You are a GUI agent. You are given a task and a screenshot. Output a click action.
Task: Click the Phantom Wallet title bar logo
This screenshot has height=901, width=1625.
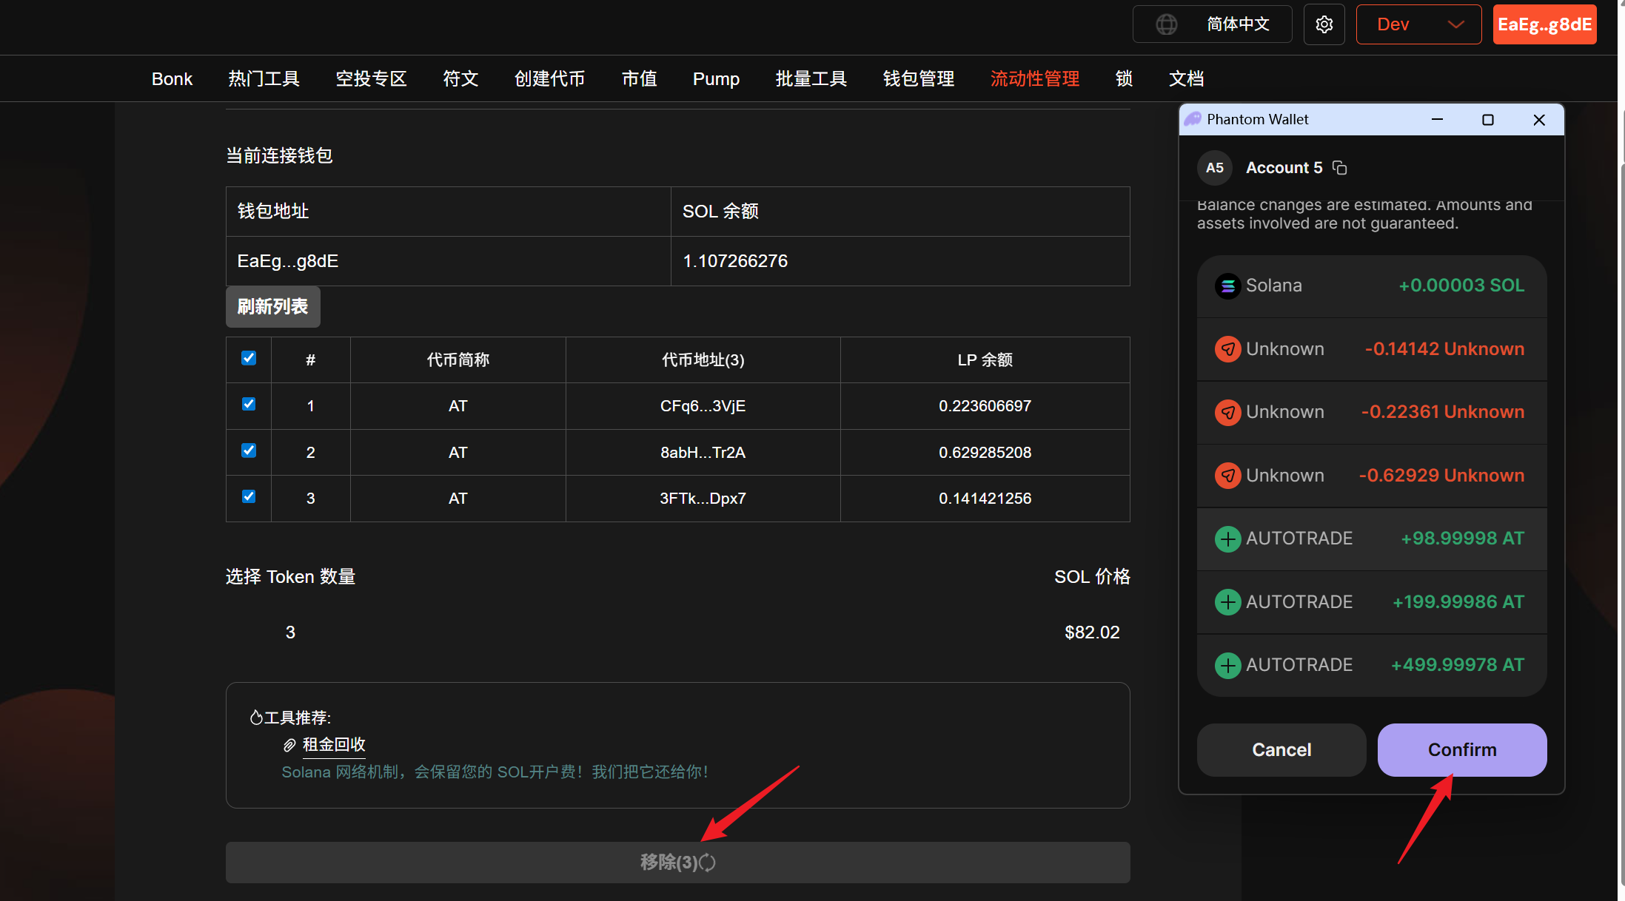[1193, 119]
